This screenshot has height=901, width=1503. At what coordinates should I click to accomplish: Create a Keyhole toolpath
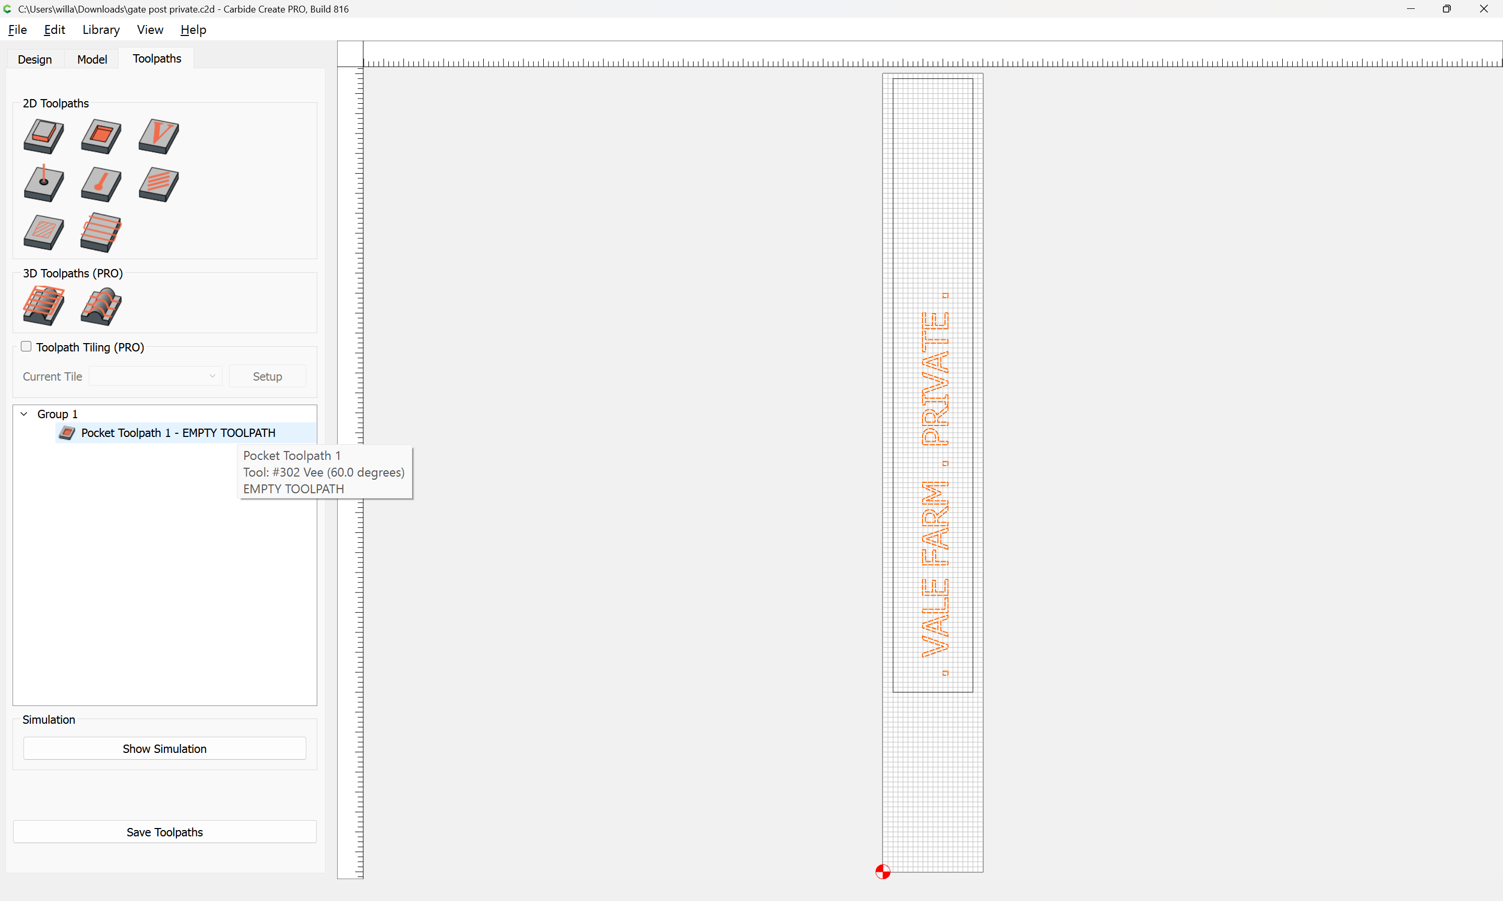coord(101,184)
